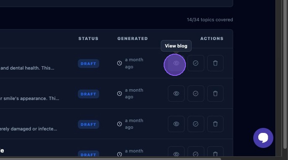Delete the smile's appearance draft
Screen dimensions: 288x160
point(215,93)
